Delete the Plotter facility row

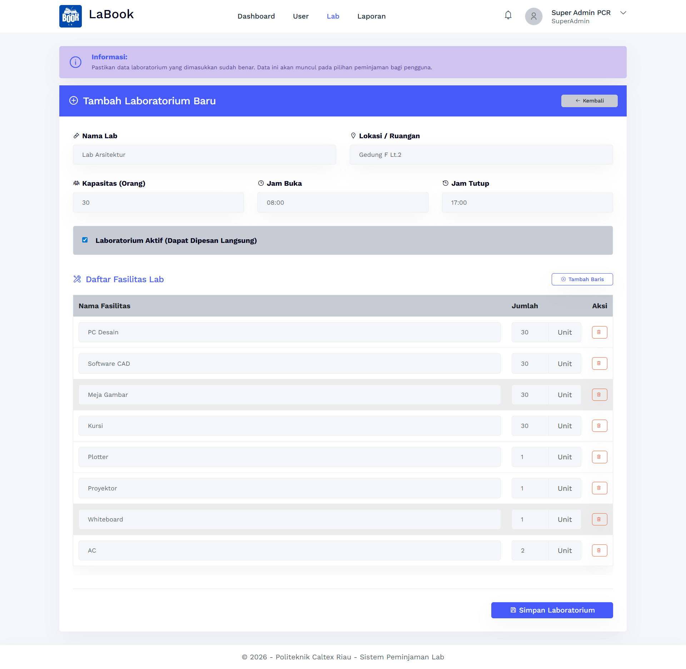[x=600, y=457]
